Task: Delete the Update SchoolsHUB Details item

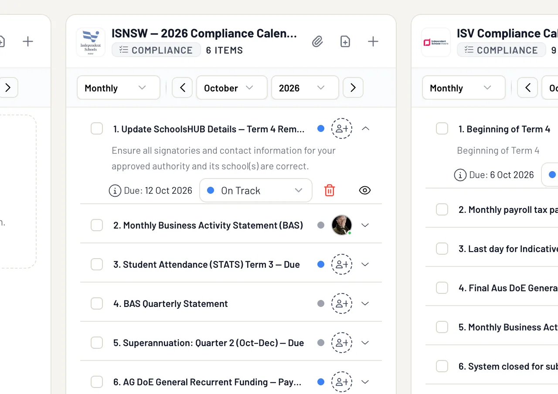Action: click(x=330, y=190)
